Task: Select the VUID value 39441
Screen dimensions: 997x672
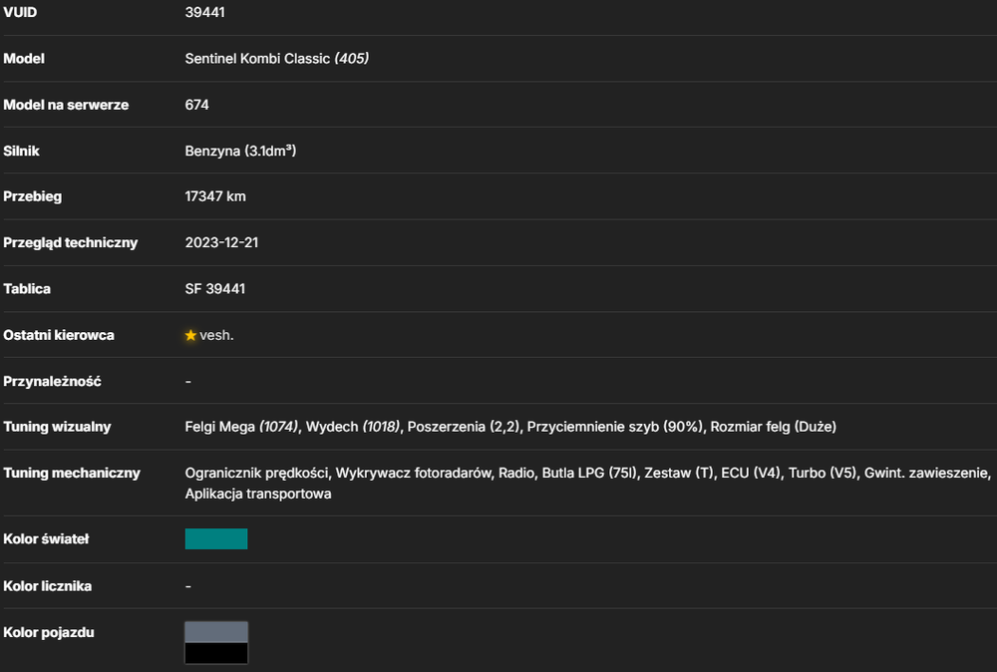Action: click(x=204, y=12)
